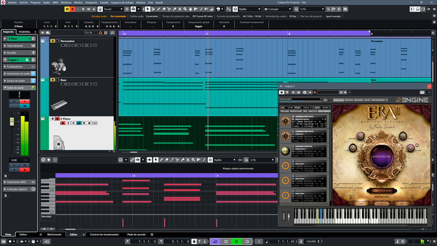Solo the Bass track
The width and height of the screenshot is (437, 246).
57,80
